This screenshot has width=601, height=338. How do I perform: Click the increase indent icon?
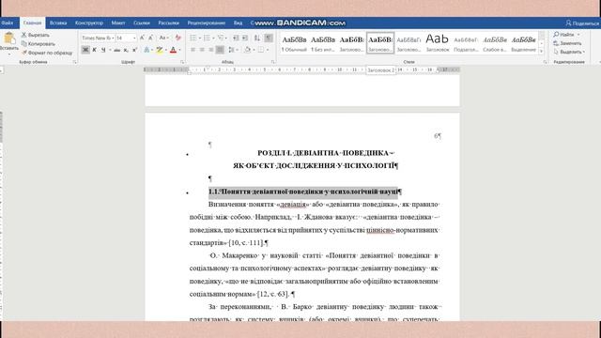(245, 38)
